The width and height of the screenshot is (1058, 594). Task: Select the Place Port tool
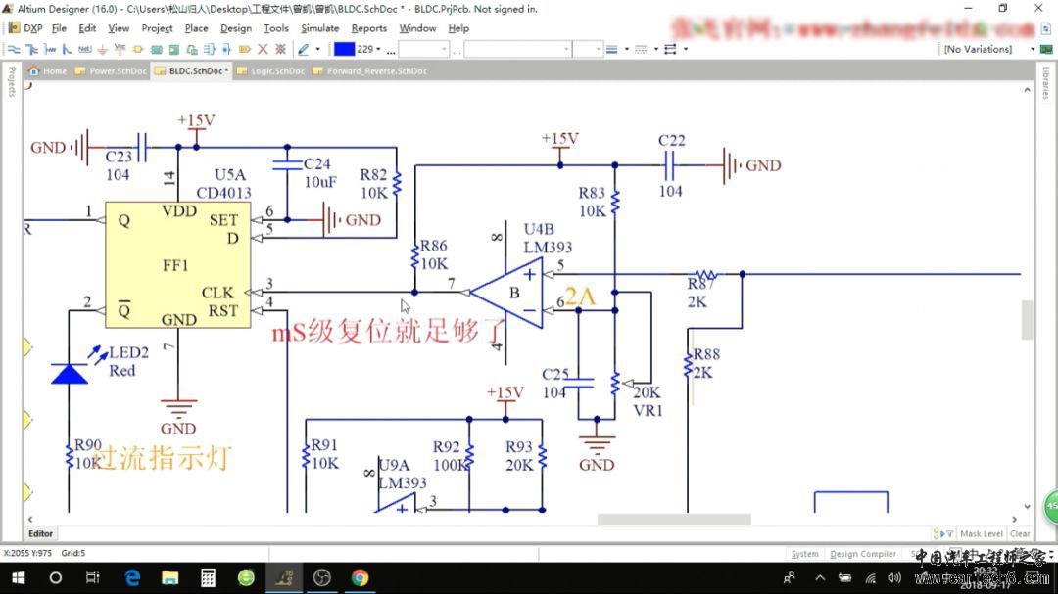coord(244,49)
